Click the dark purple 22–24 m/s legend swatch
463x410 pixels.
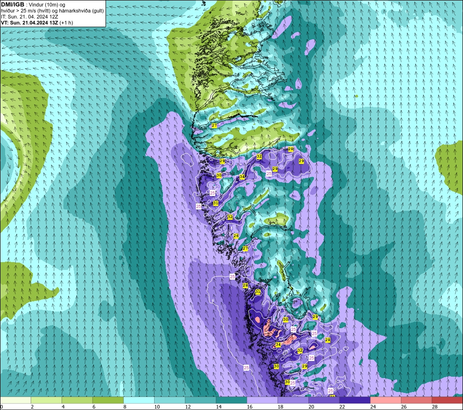pos(355,400)
